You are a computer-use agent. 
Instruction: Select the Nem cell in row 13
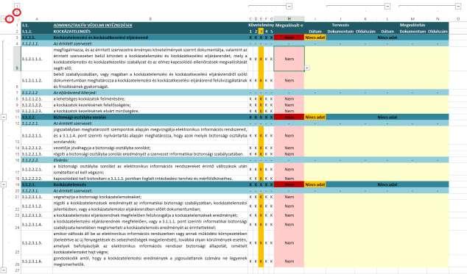pos(289,135)
